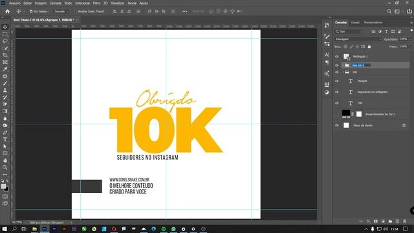Select the Zoom tool in toolbox
This screenshot has height=233, width=414.
5,168
